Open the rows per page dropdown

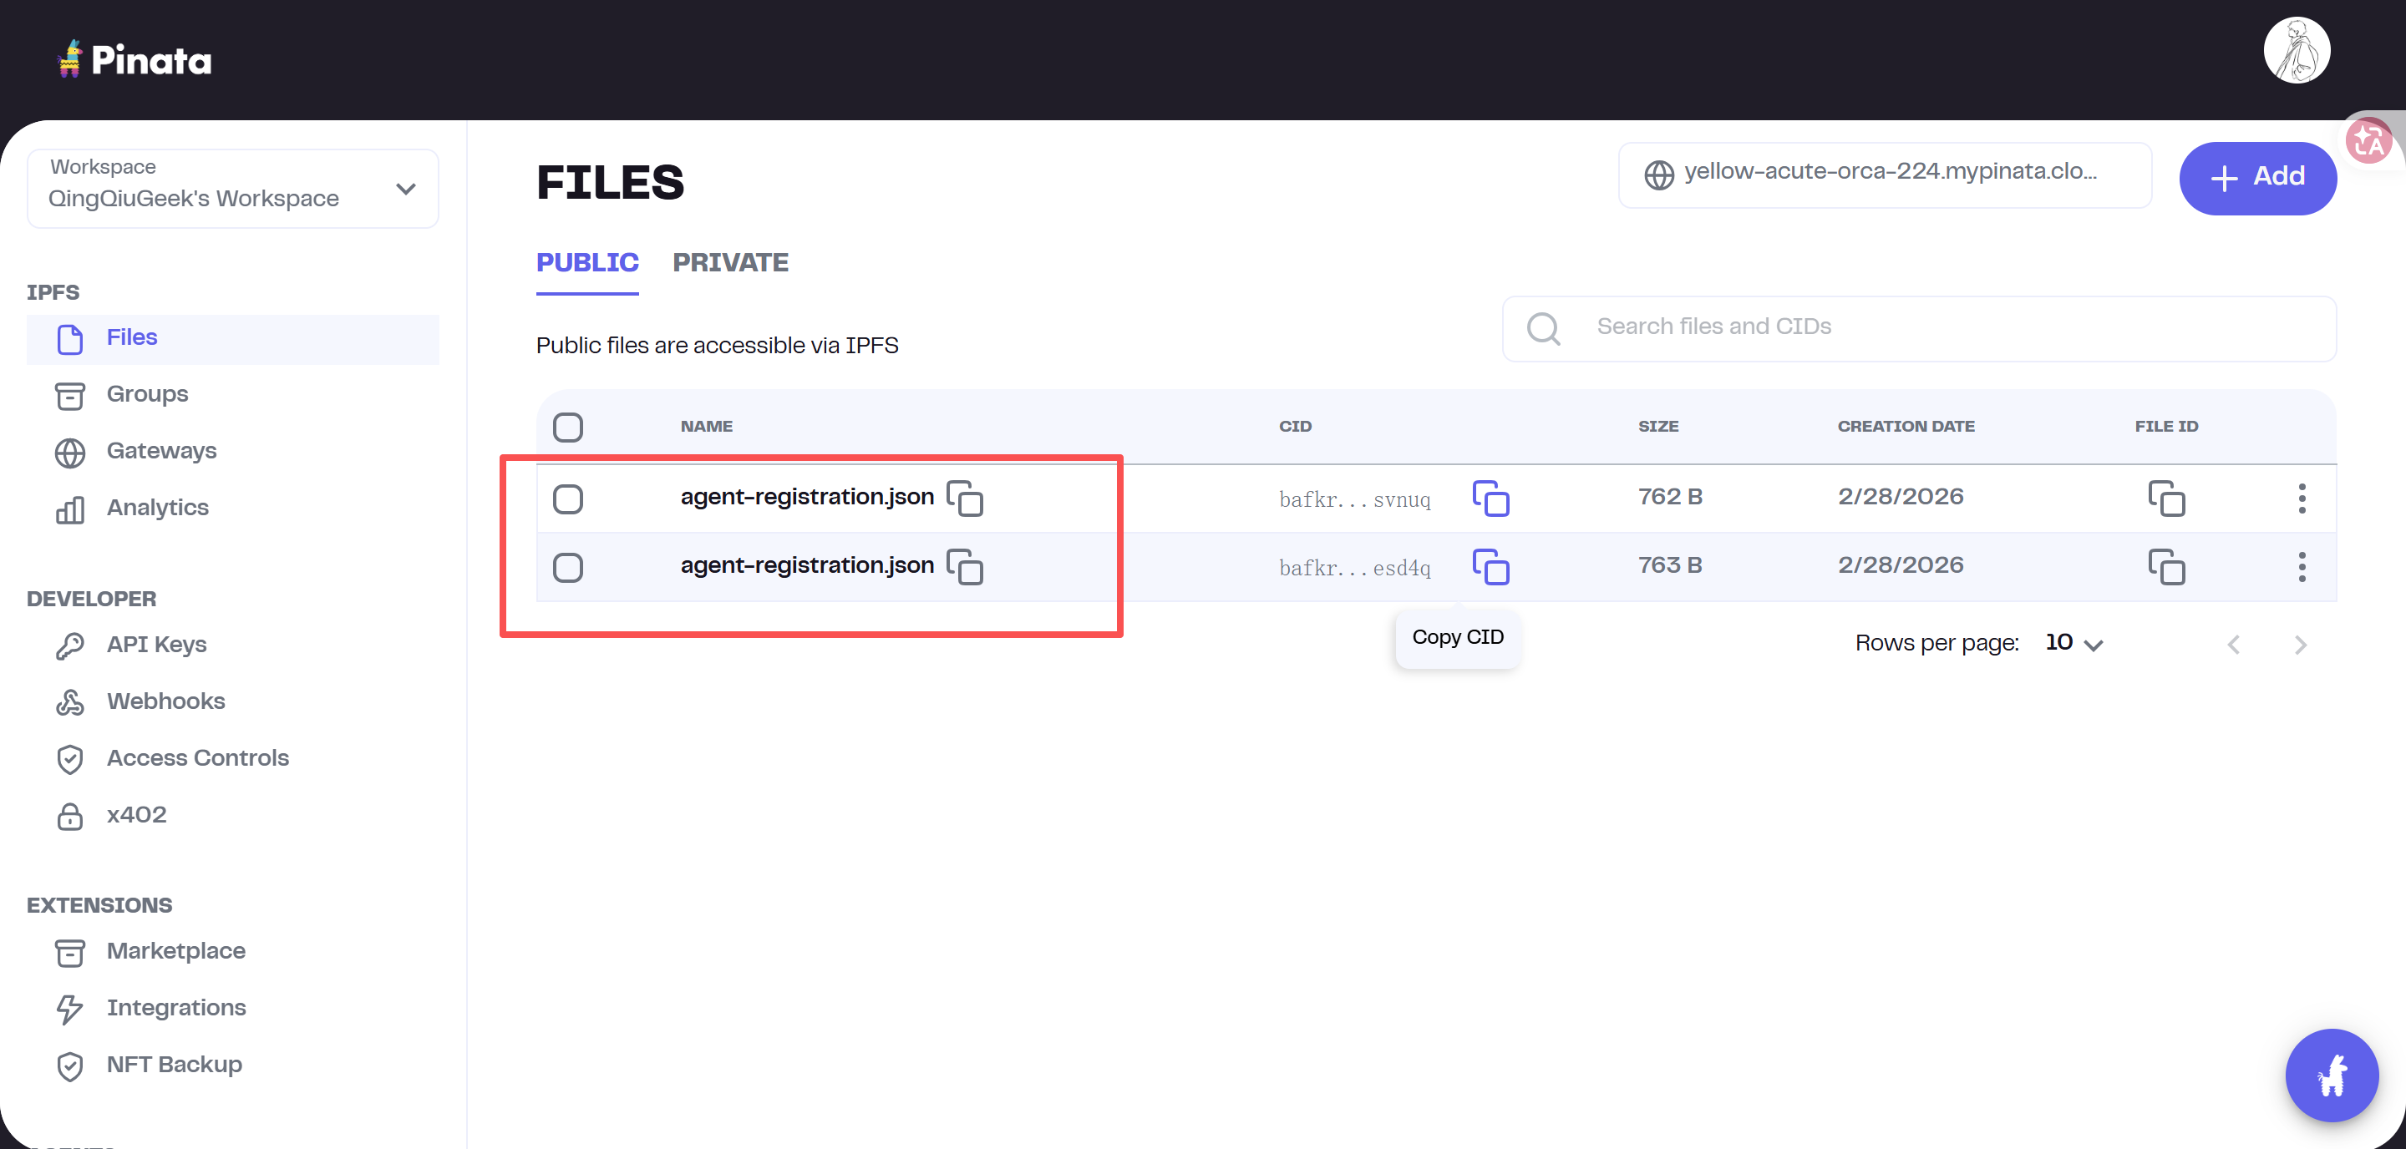(2074, 643)
